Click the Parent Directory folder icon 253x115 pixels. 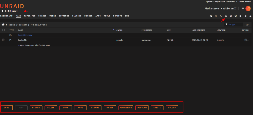(x=10, y=35)
